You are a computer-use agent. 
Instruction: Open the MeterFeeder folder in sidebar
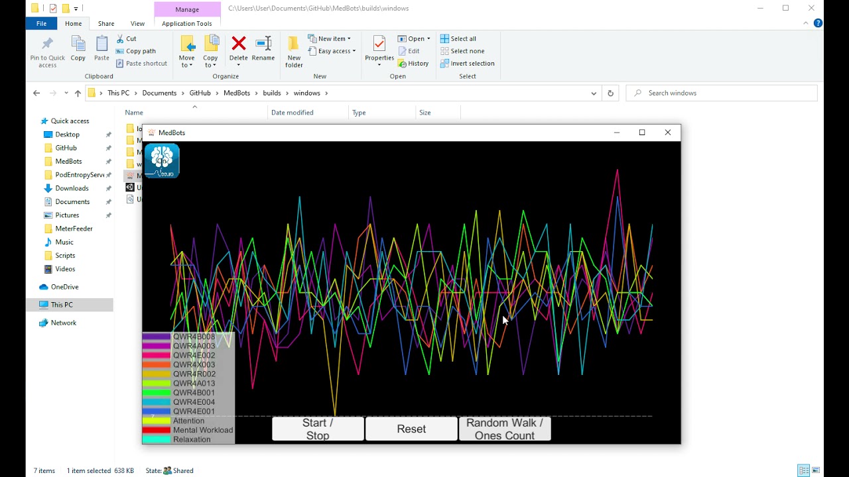[74, 229]
